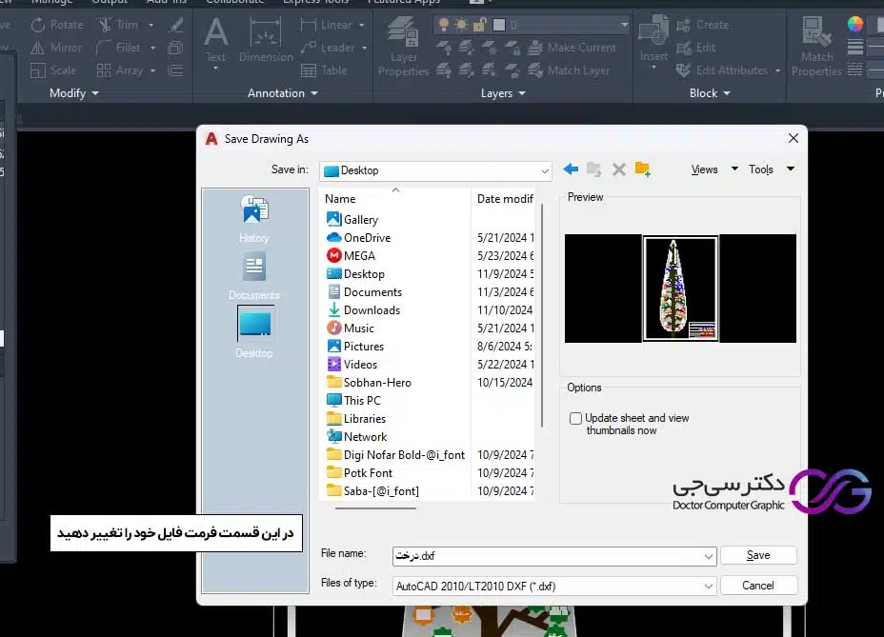Click the Delete X icon in dialog toolbar
884x637 pixels.
pos(619,169)
